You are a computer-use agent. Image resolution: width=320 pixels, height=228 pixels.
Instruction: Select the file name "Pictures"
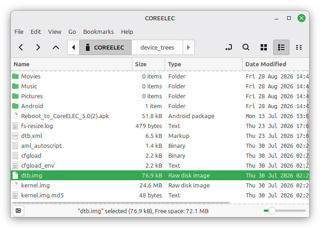(x=32, y=96)
